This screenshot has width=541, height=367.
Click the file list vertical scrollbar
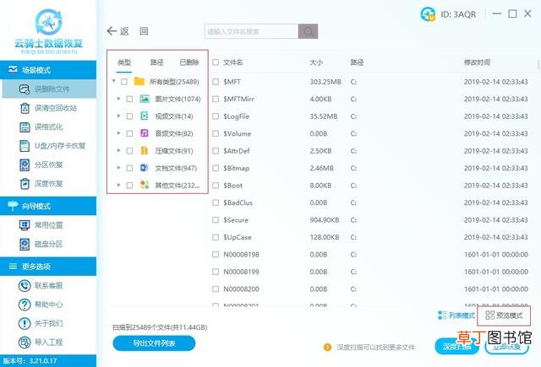538,64
